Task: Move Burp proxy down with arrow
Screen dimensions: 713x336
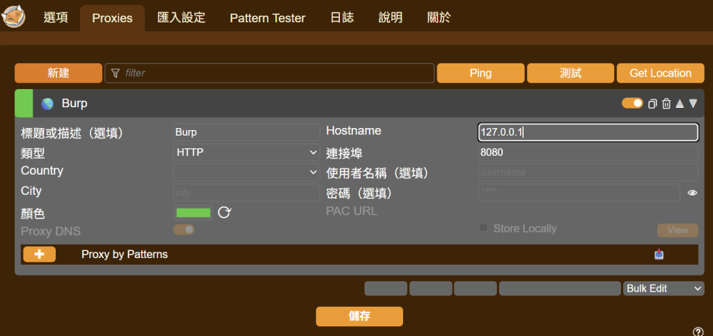Action: pyautogui.click(x=693, y=104)
